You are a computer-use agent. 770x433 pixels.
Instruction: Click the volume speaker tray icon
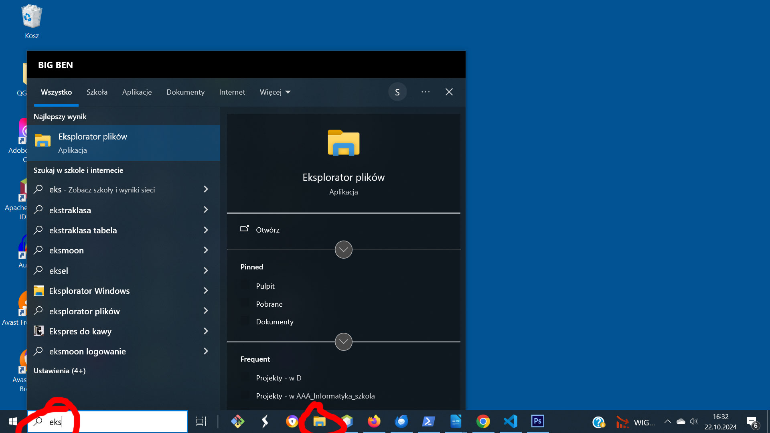693,421
